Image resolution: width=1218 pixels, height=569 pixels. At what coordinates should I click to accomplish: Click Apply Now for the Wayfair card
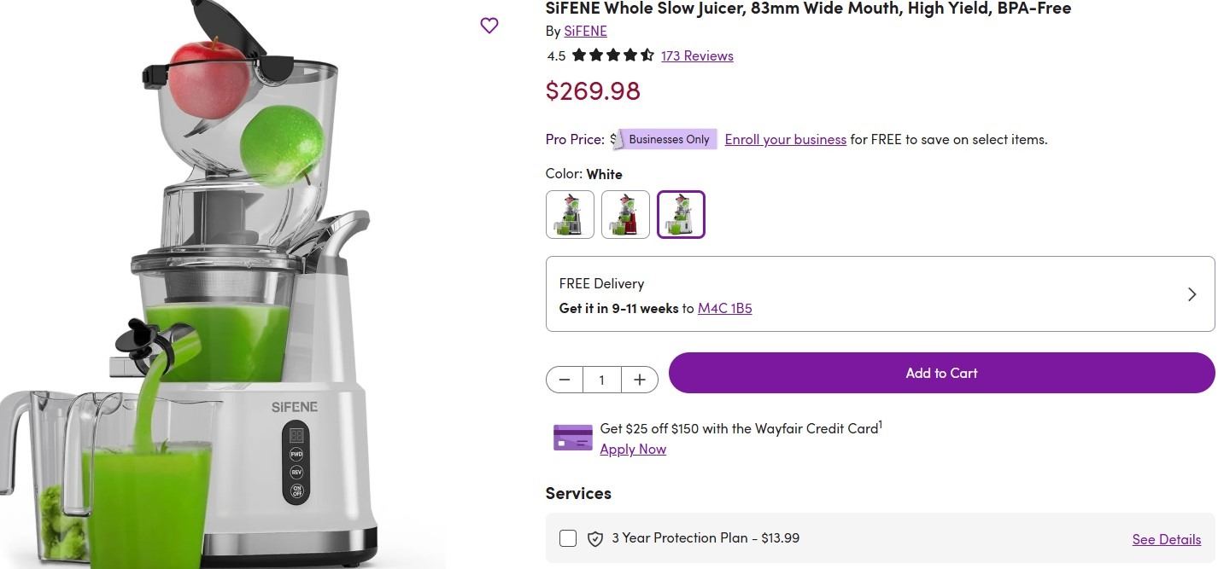tap(632, 449)
